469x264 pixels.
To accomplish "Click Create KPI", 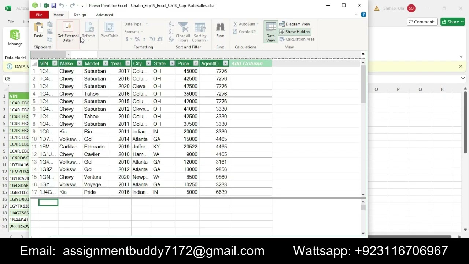I will pyautogui.click(x=245, y=32).
